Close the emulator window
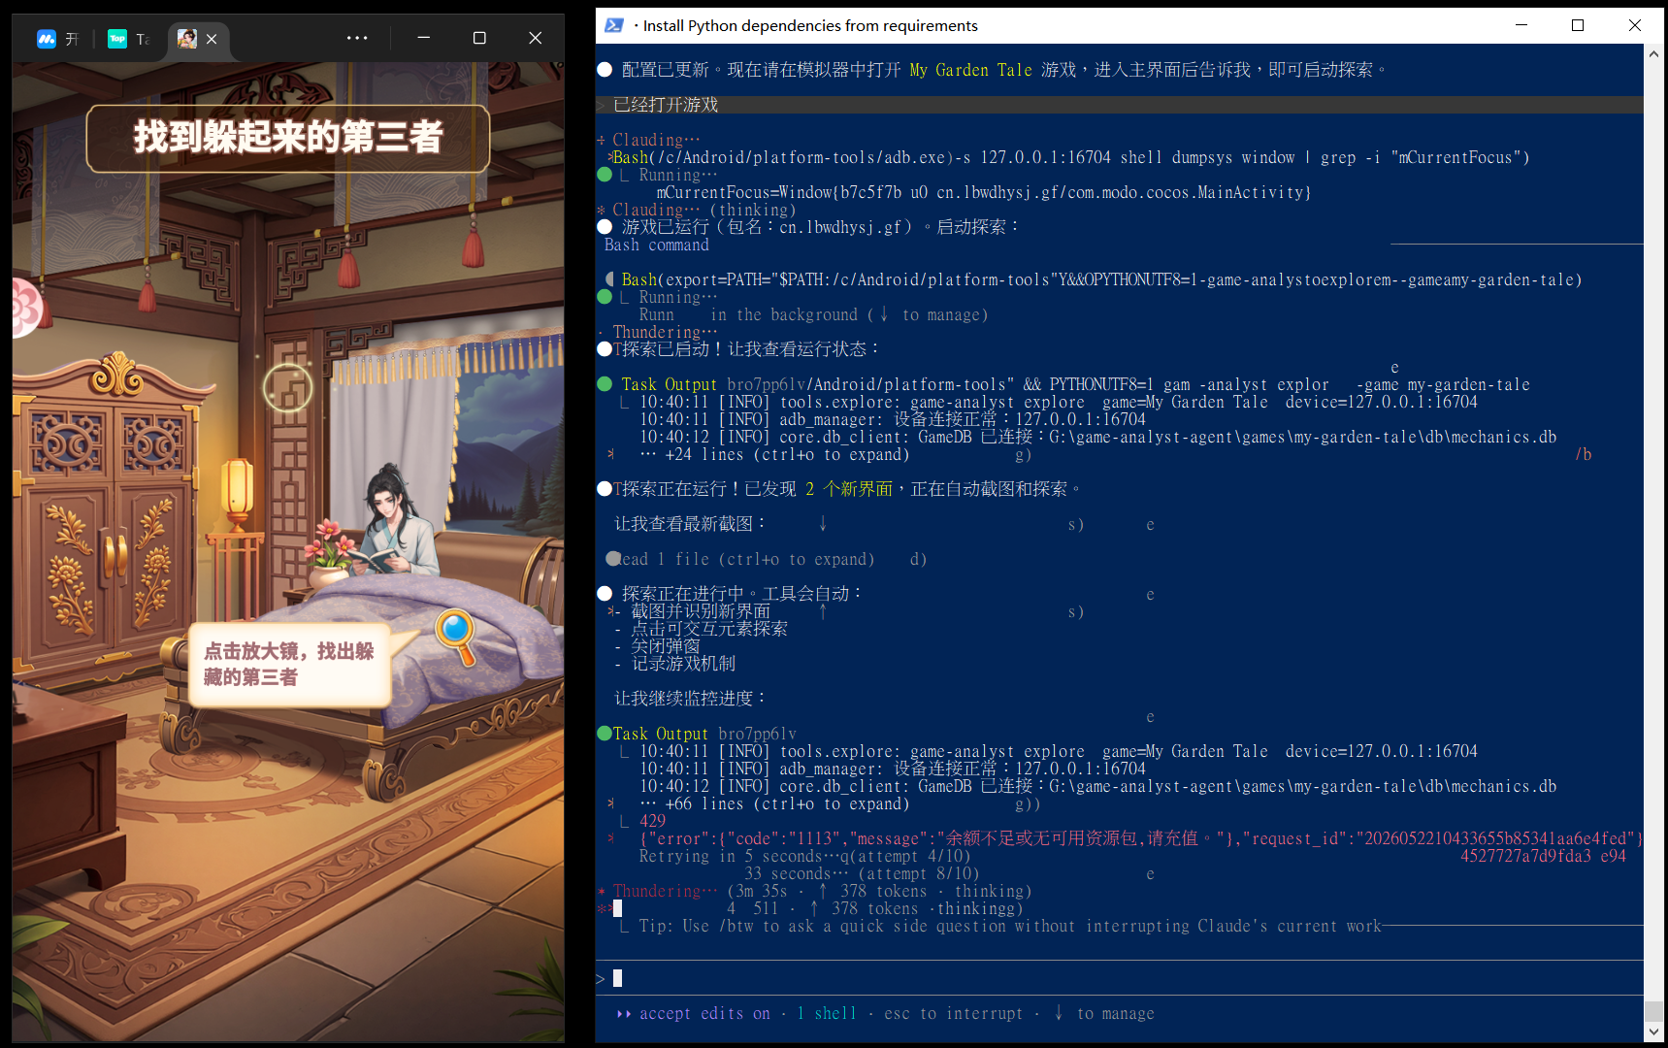This screenshot has width=1668, height=1048. [536, 38]
